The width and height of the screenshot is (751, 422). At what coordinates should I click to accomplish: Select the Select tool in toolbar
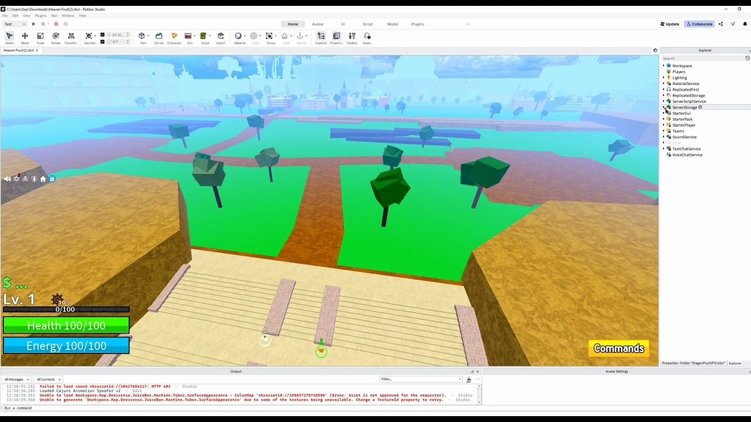(x=9, y=38)
